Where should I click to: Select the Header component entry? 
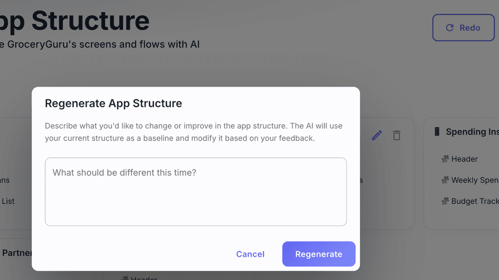(464, 159)
